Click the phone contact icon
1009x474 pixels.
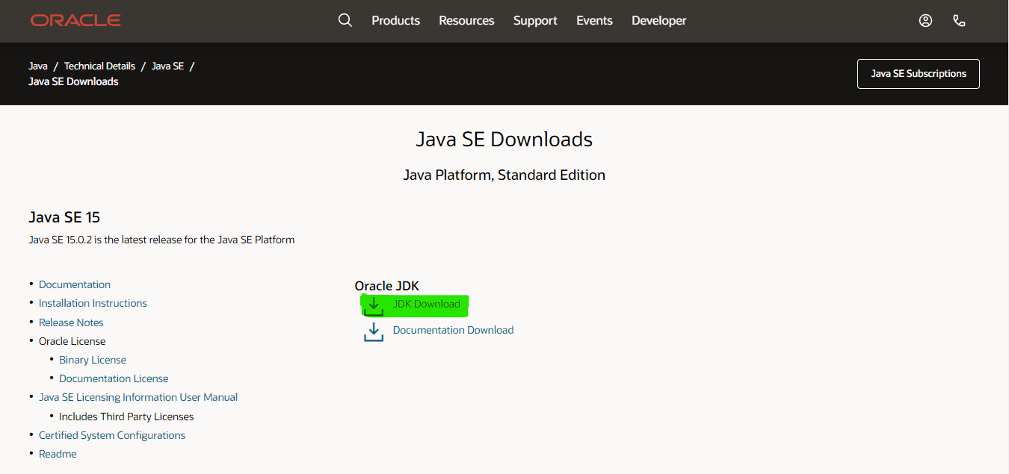tap(960, 21)
